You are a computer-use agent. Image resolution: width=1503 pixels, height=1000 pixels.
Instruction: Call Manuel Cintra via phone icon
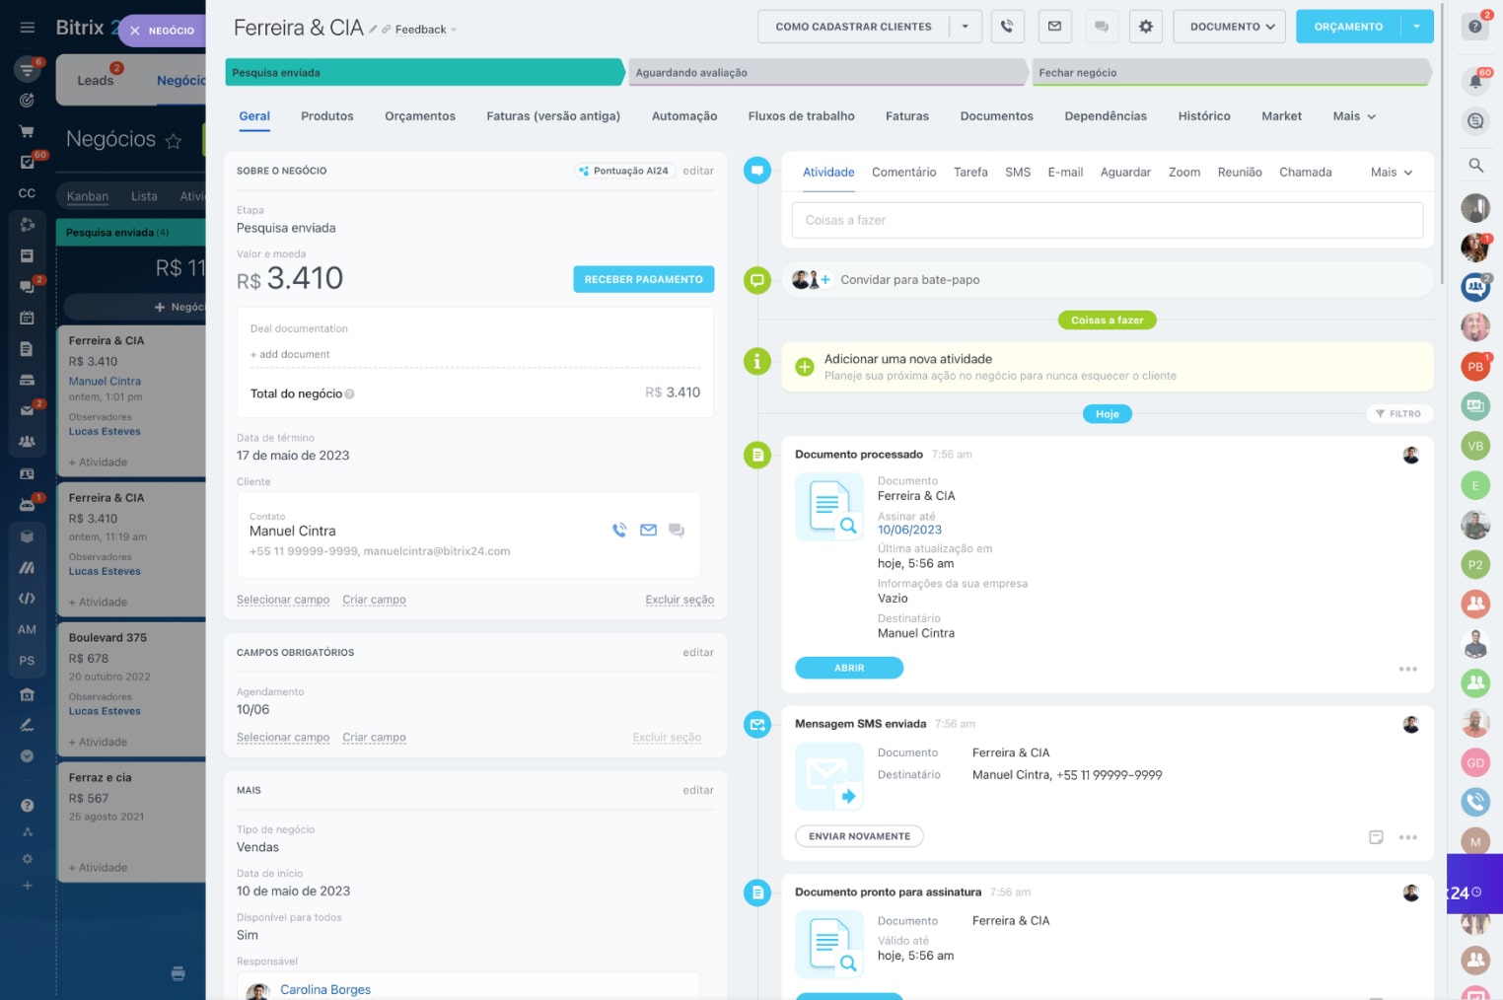(619, 531)
